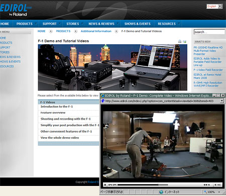Click the video volume speaker icon

point(215,185)
